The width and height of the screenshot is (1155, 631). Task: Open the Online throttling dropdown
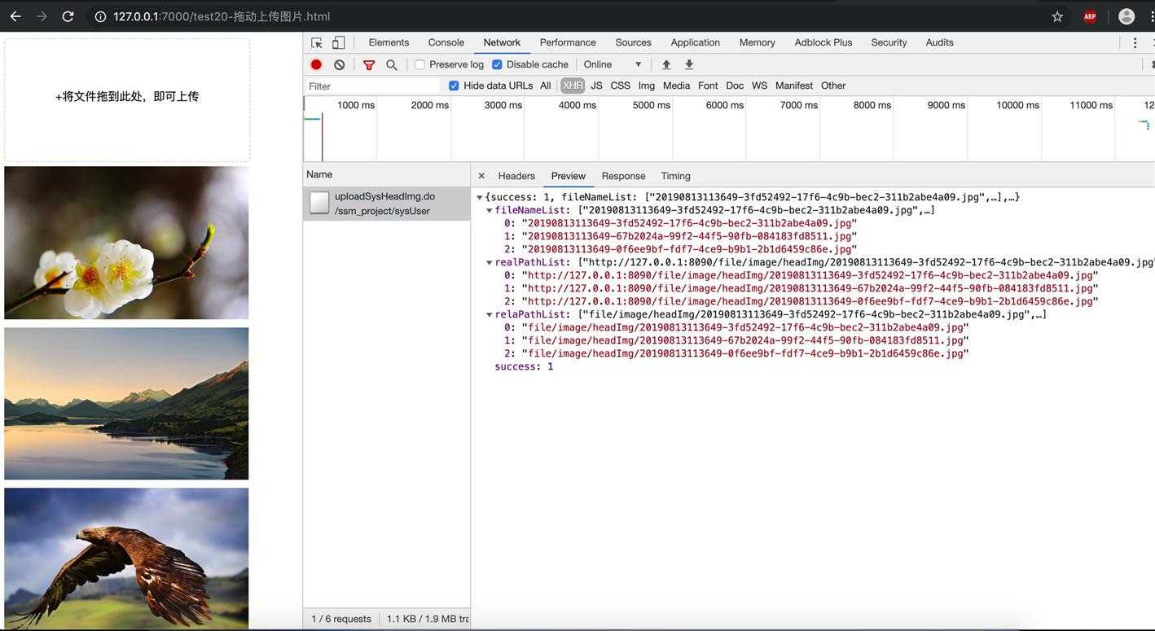click(613, 64)
